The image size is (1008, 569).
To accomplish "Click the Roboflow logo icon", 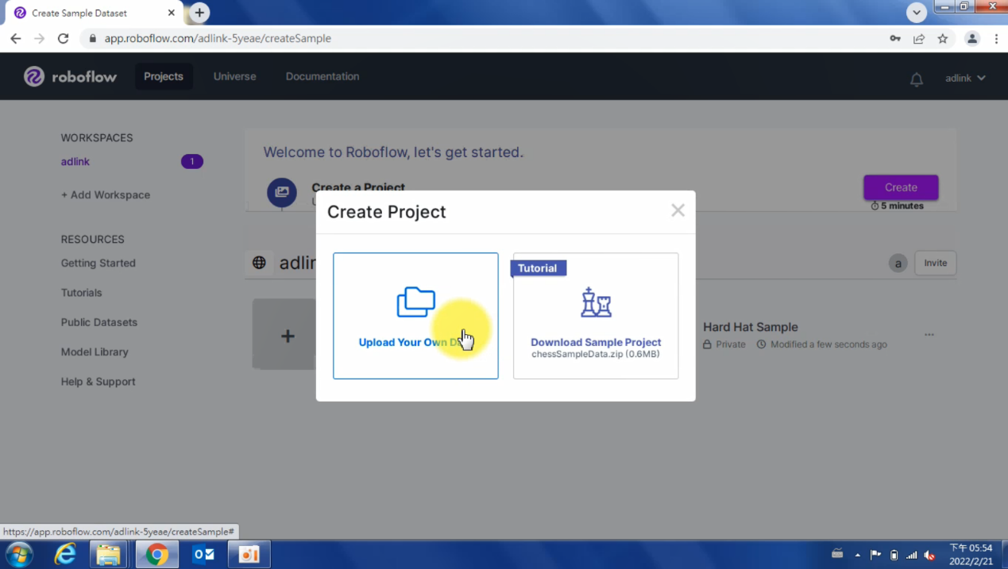I will [x=34, y=76].
